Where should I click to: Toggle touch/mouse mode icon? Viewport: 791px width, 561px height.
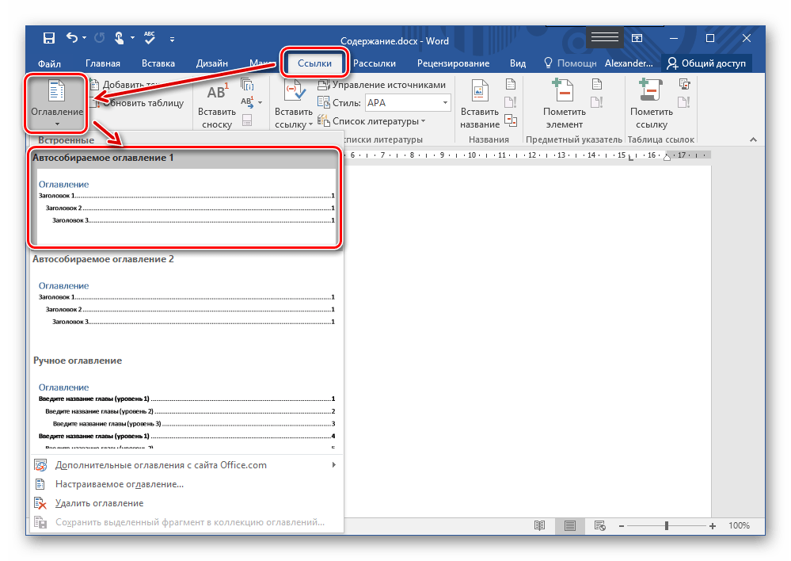pyautogui.click(x=119, y=38)
